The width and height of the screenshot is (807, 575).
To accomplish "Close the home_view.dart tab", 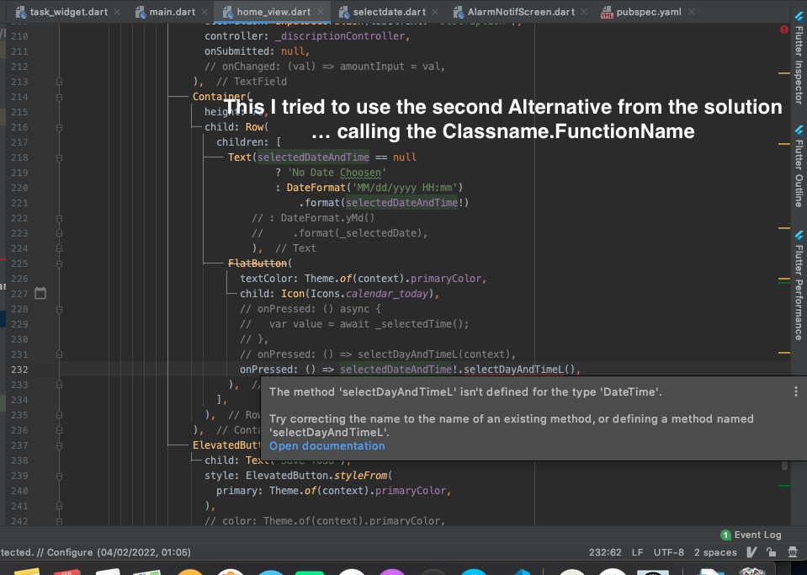I will coord(321,12).
